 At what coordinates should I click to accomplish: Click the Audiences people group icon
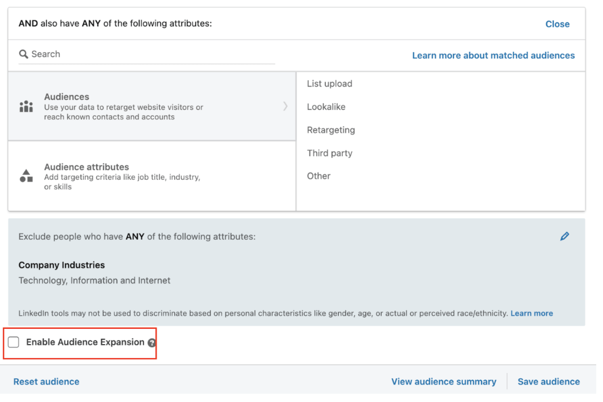tap(26, 106)
